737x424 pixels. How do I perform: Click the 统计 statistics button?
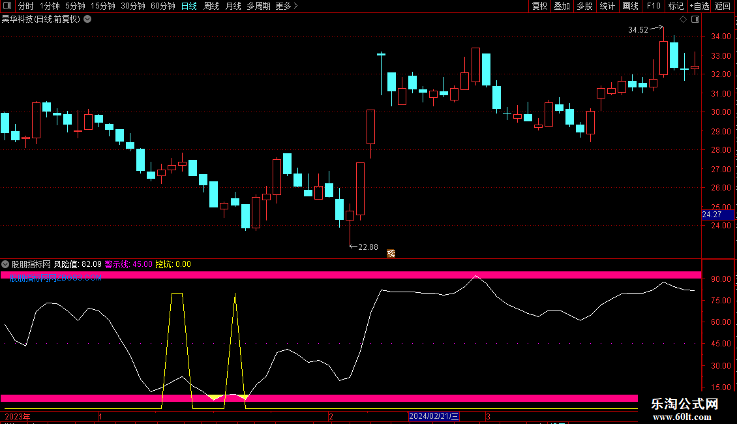(x=607, y=6)
